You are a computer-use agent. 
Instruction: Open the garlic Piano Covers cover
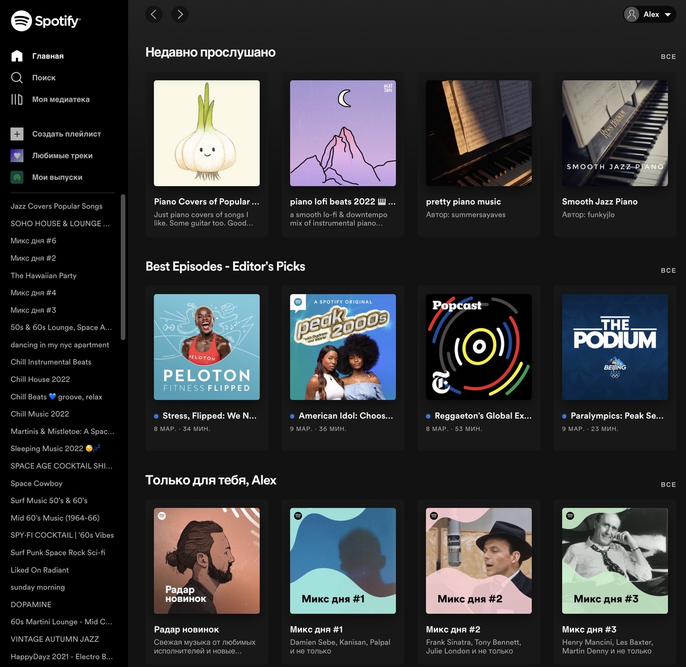coord(207,133)
